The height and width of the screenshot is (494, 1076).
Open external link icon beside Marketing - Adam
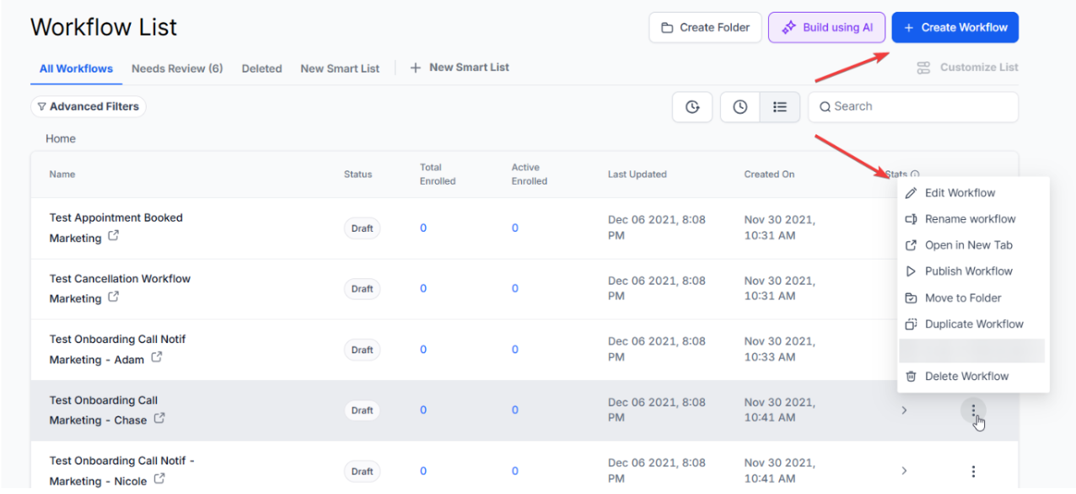click(x=157, y=358)
